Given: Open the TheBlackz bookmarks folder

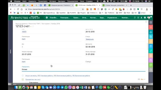Looking at the screenshot, I should coord(110,13).
